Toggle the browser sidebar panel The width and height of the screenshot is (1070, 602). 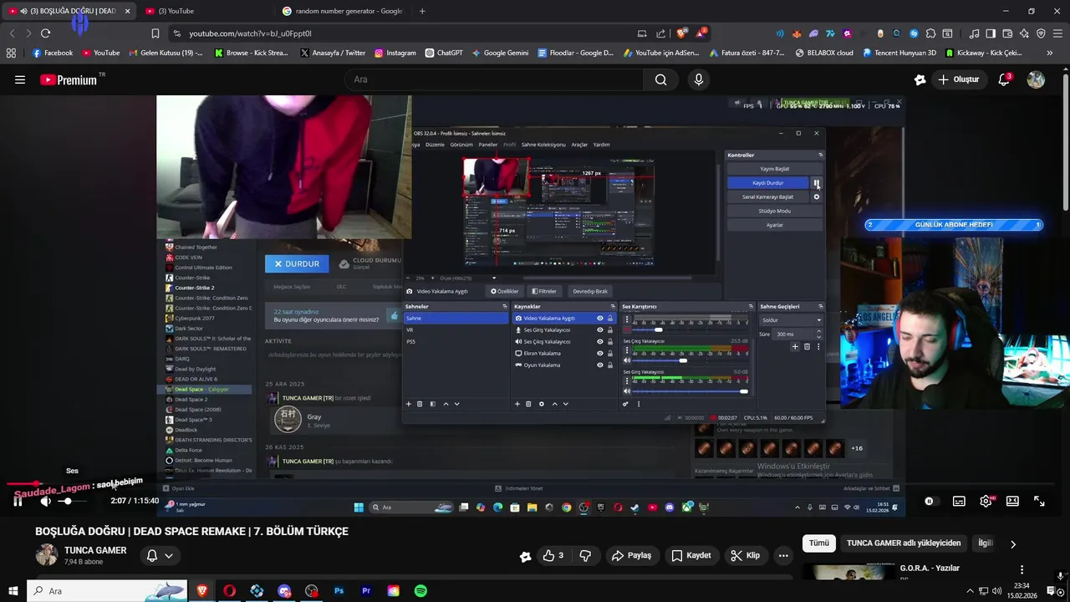click(x=991, y=33)
